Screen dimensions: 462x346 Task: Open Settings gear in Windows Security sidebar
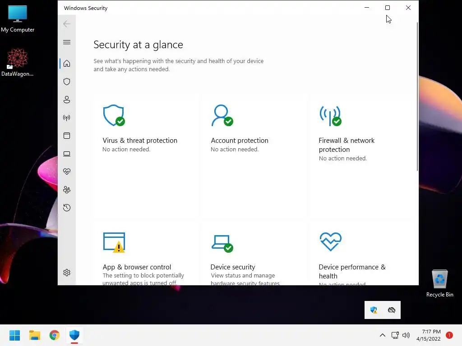coord(67,273)
